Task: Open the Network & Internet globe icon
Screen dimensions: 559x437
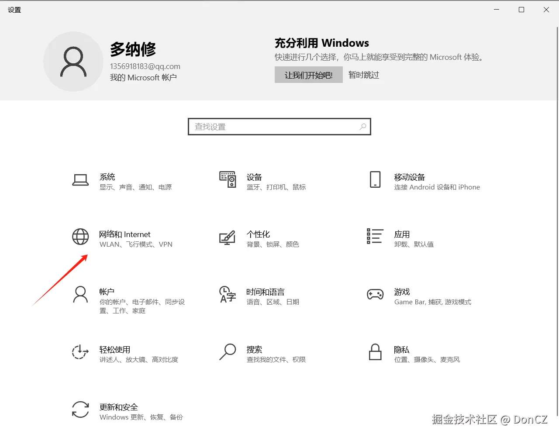Action: point(80,237)
